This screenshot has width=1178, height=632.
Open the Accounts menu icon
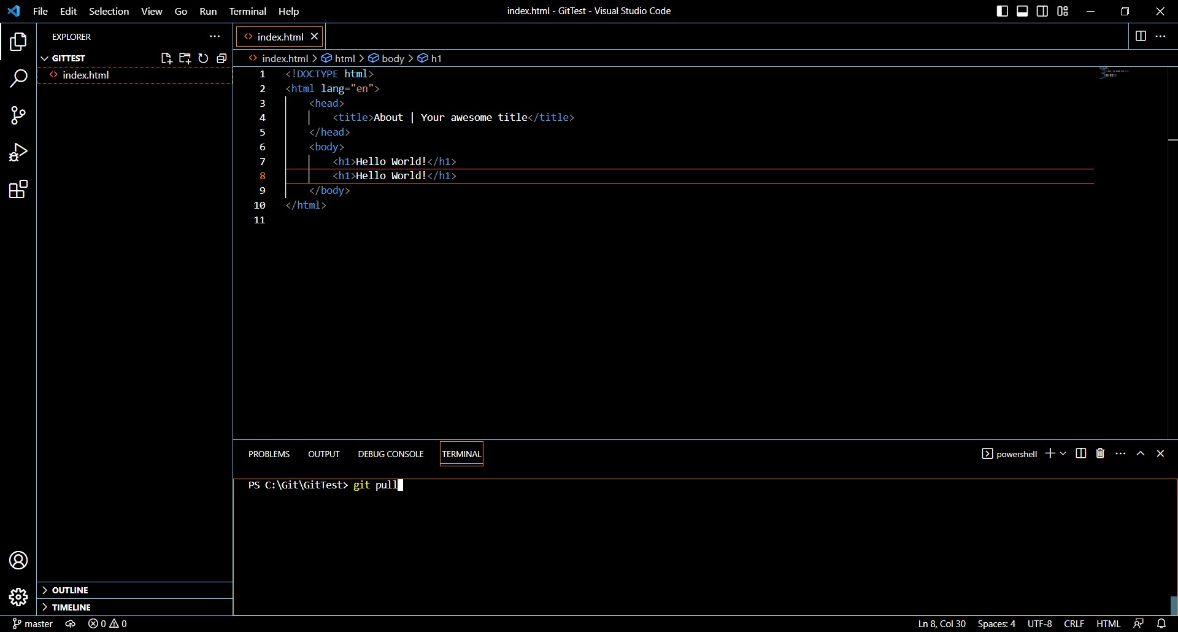coord(18,560)
